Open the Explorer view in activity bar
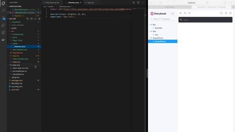The height and width of the screenshot is (132, 235). [3, 3]
